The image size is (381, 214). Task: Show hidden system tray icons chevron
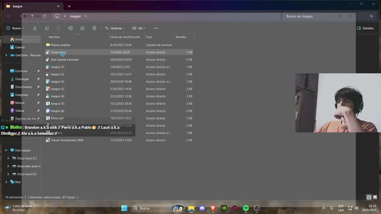point(324,208)
